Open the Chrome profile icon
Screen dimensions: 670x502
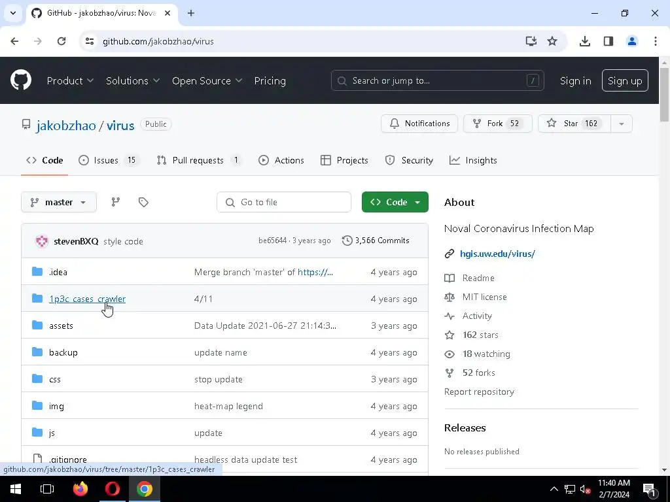632,41
